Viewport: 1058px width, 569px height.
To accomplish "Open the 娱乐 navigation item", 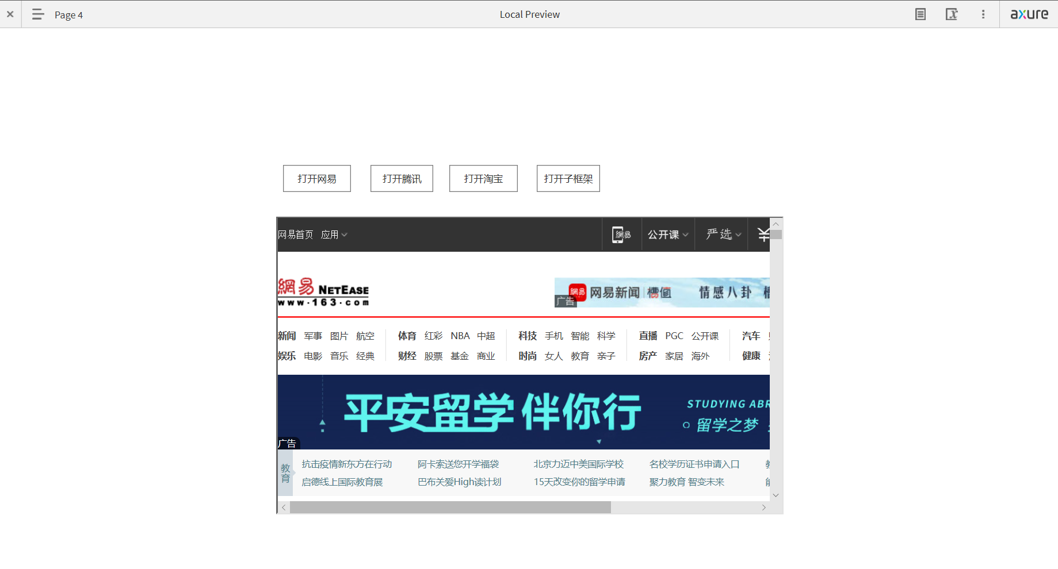I will click(x=287, y=356).
